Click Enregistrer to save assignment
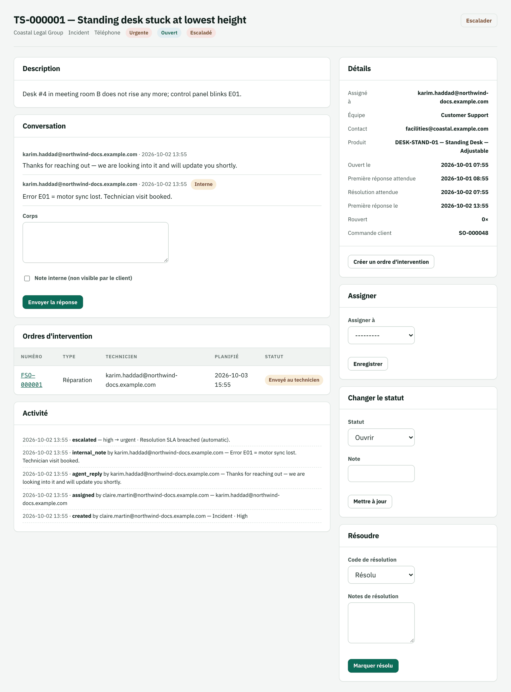511x692 pixels. (x=367, y=364)
